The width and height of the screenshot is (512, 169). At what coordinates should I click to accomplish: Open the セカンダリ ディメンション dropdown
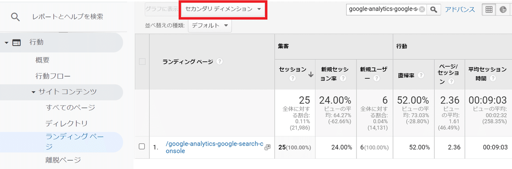point(223,9)
